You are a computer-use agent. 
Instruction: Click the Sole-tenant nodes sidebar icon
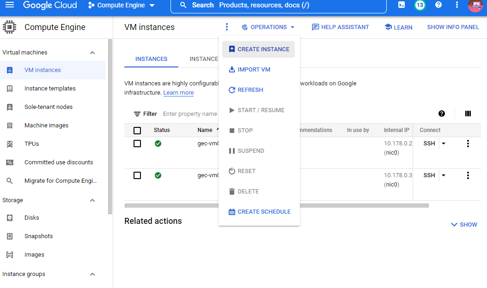point(10,107)
